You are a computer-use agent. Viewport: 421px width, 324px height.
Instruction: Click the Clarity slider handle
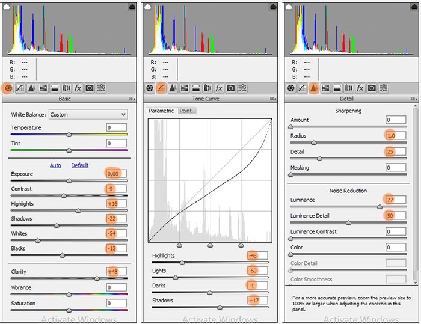[97, 278]
